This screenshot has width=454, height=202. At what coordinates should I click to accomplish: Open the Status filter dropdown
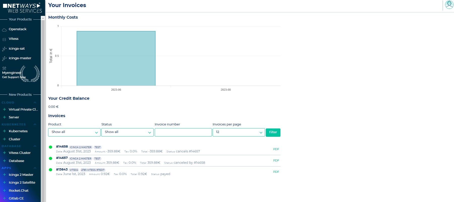(127, 132)
